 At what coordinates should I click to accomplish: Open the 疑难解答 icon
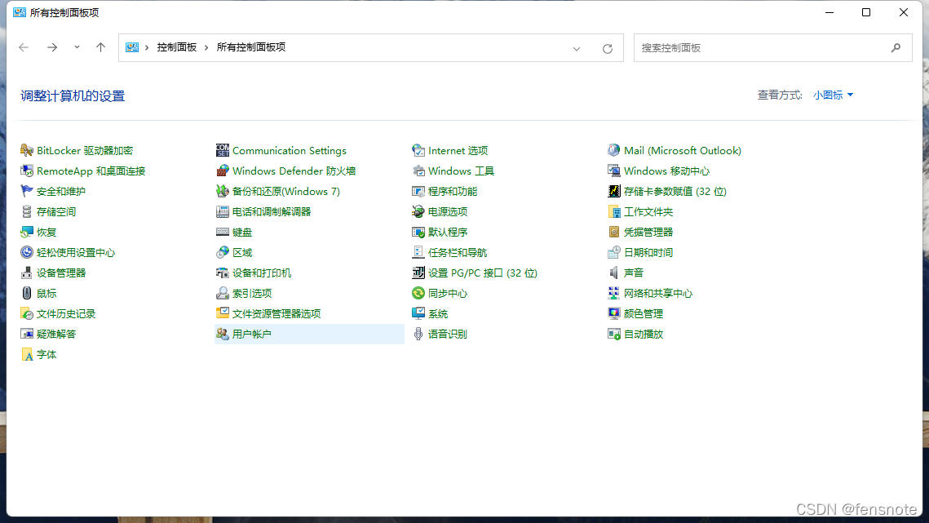point(27,334)
